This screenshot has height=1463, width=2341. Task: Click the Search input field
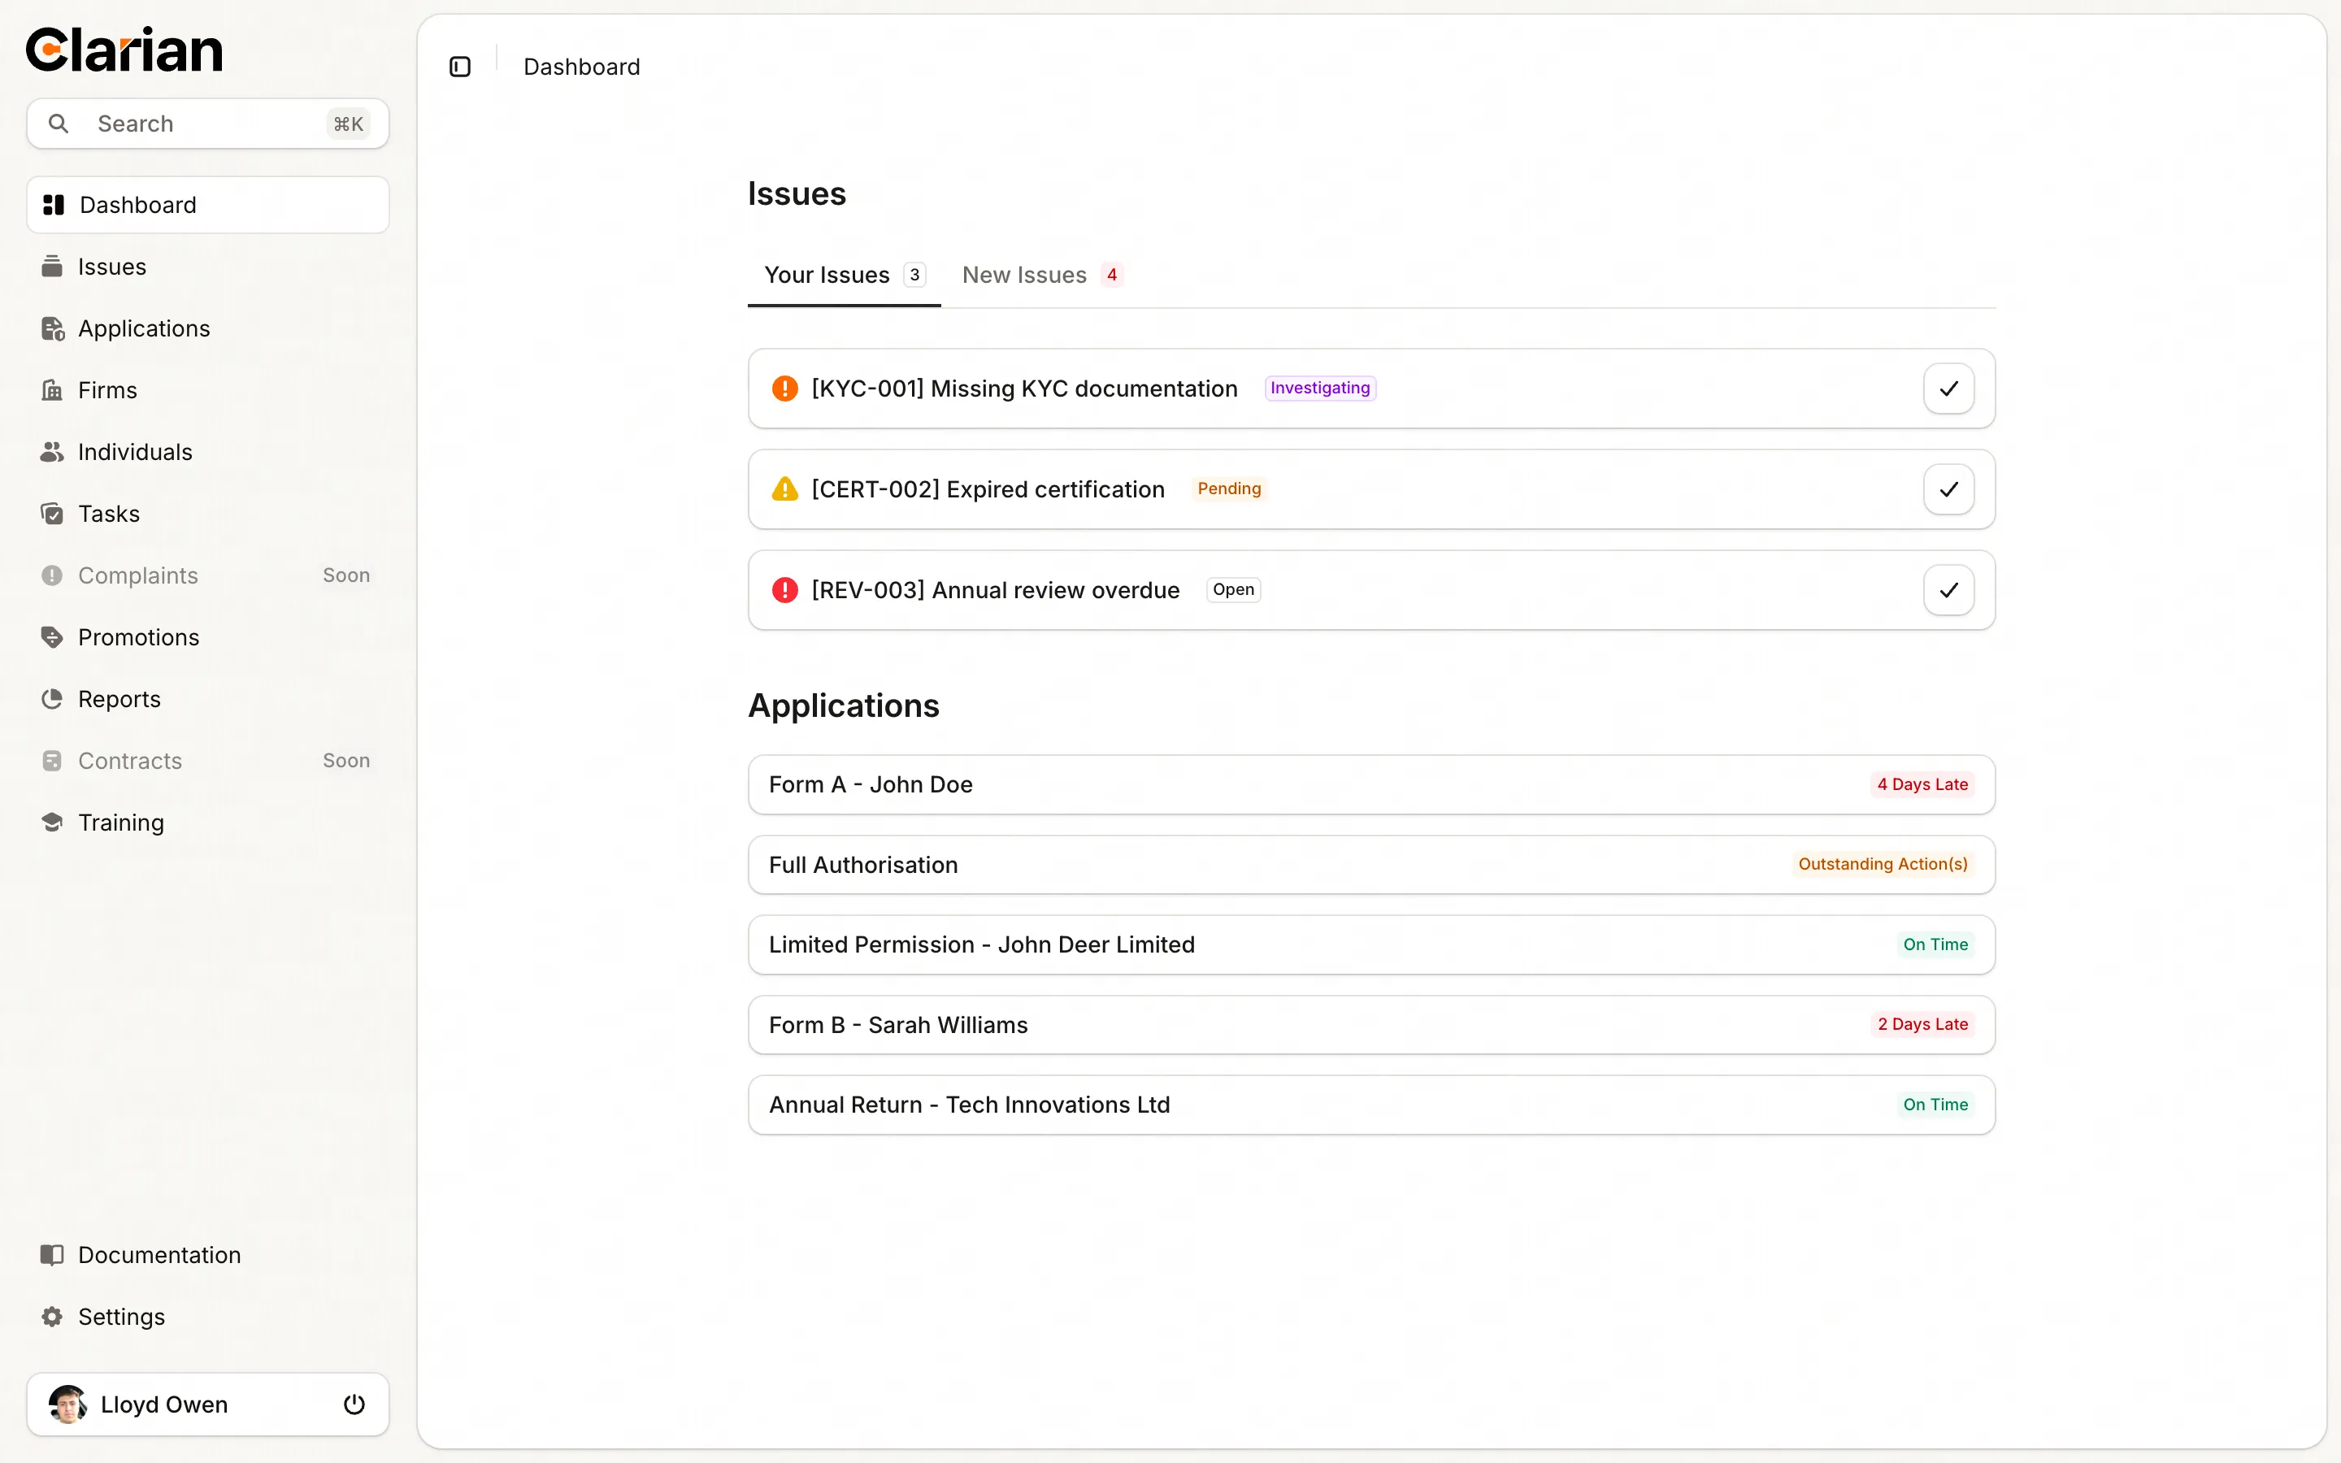point(207,124)
